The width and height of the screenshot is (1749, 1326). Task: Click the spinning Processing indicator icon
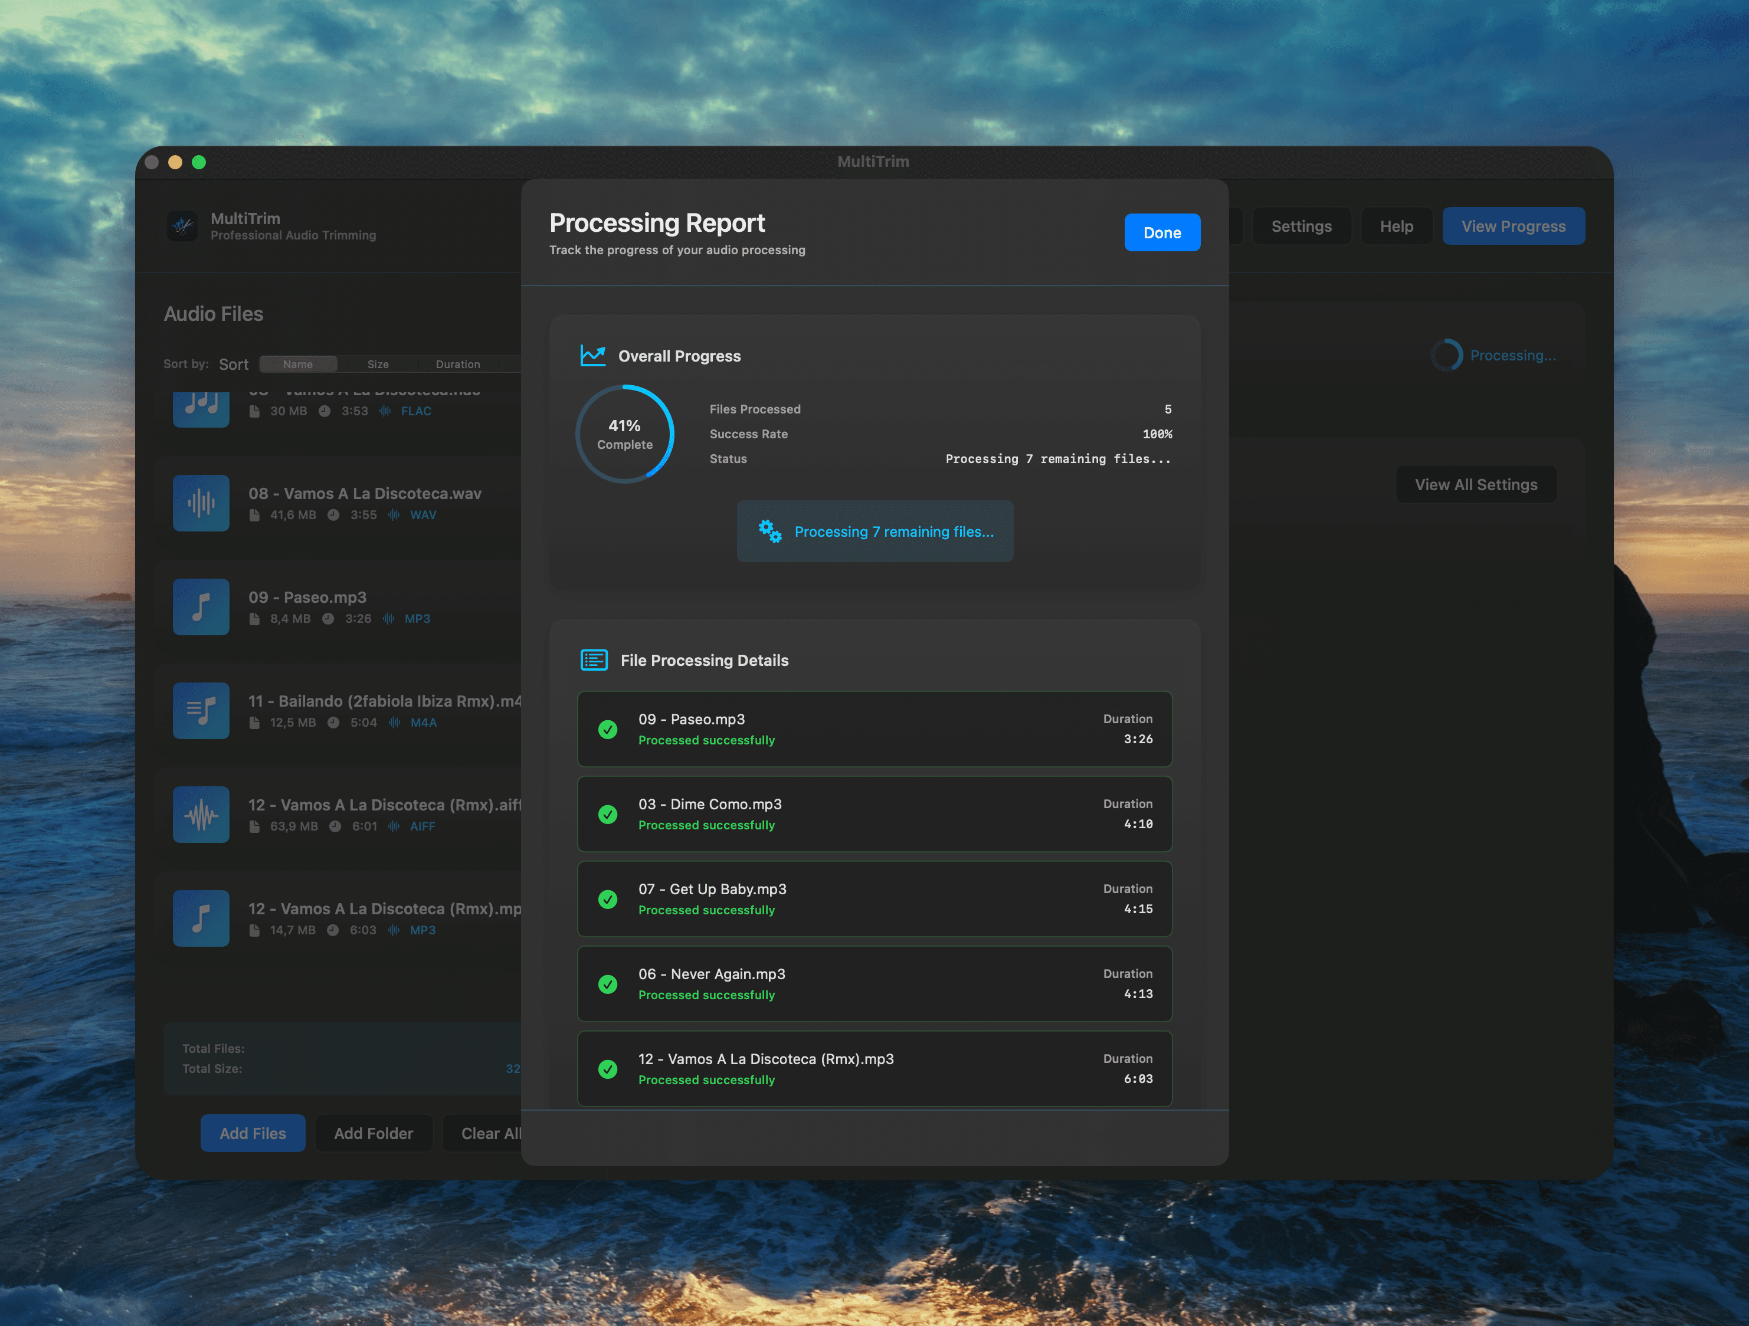(1446, 356)
